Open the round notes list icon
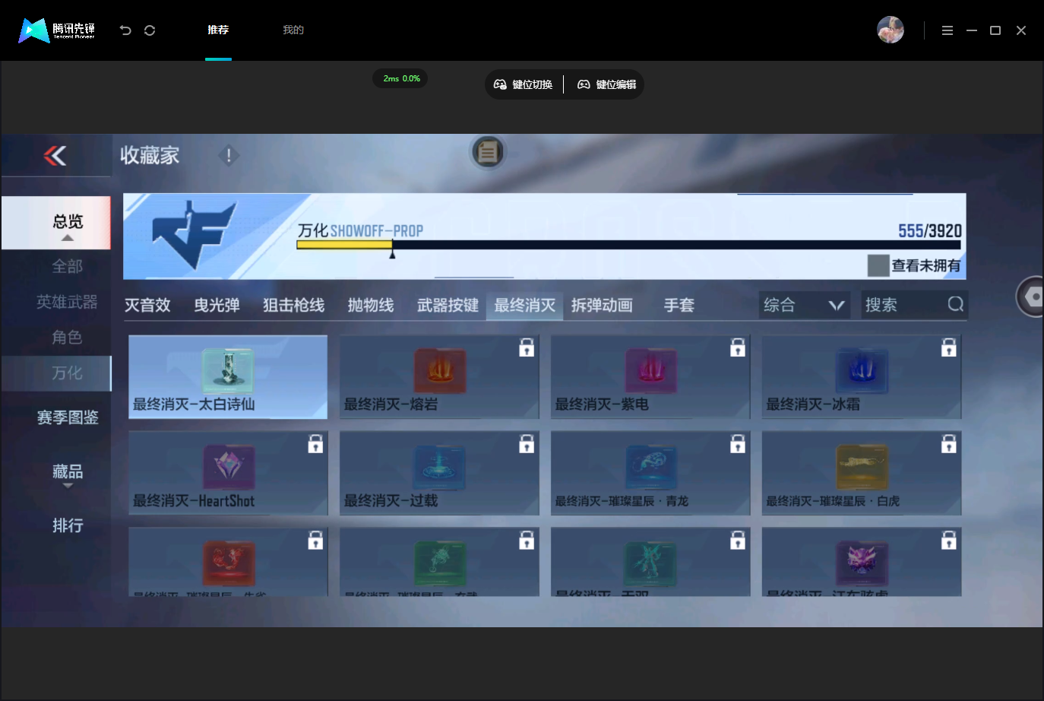The width and height of the screenshot is (1044, 701). 488,153
